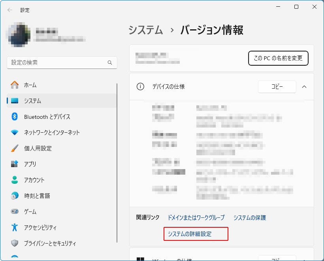This screenshot has height=261, width=324.
Task: Click inside the 設定の検索 search field
Action: coord(57,63)
